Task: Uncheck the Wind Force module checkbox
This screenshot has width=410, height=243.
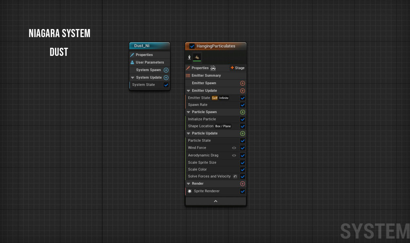Action: point(242,148)
